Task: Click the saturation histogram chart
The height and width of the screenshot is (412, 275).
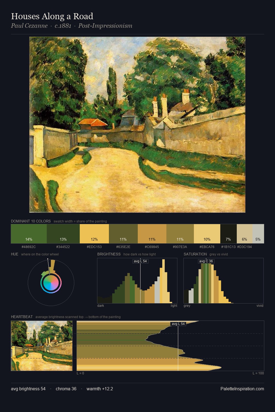Action: (x=224, y=281)
